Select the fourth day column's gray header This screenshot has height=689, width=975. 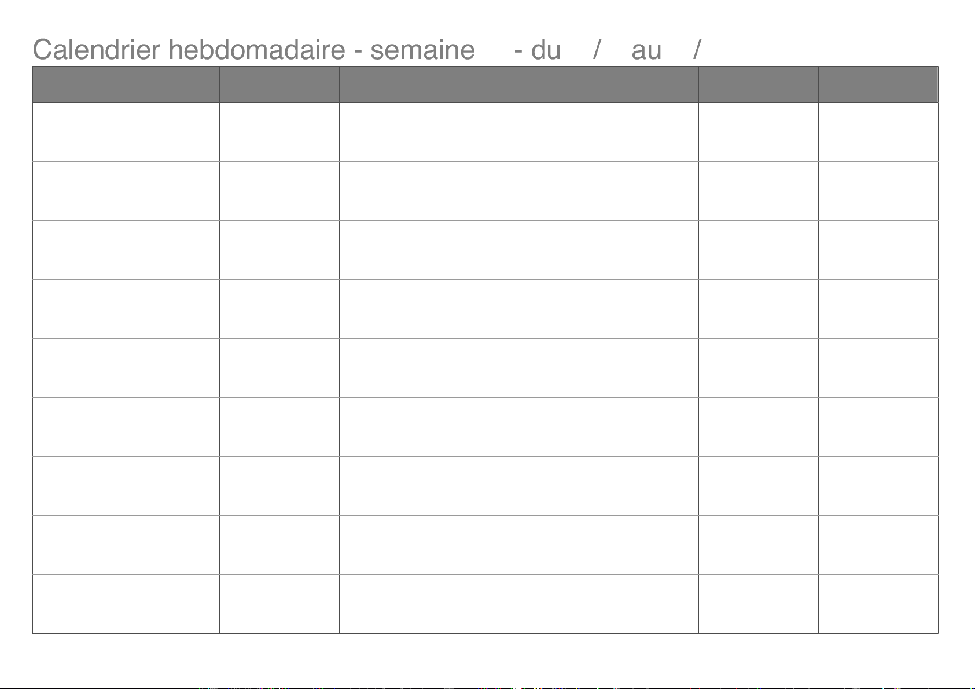tap(518, 84)
